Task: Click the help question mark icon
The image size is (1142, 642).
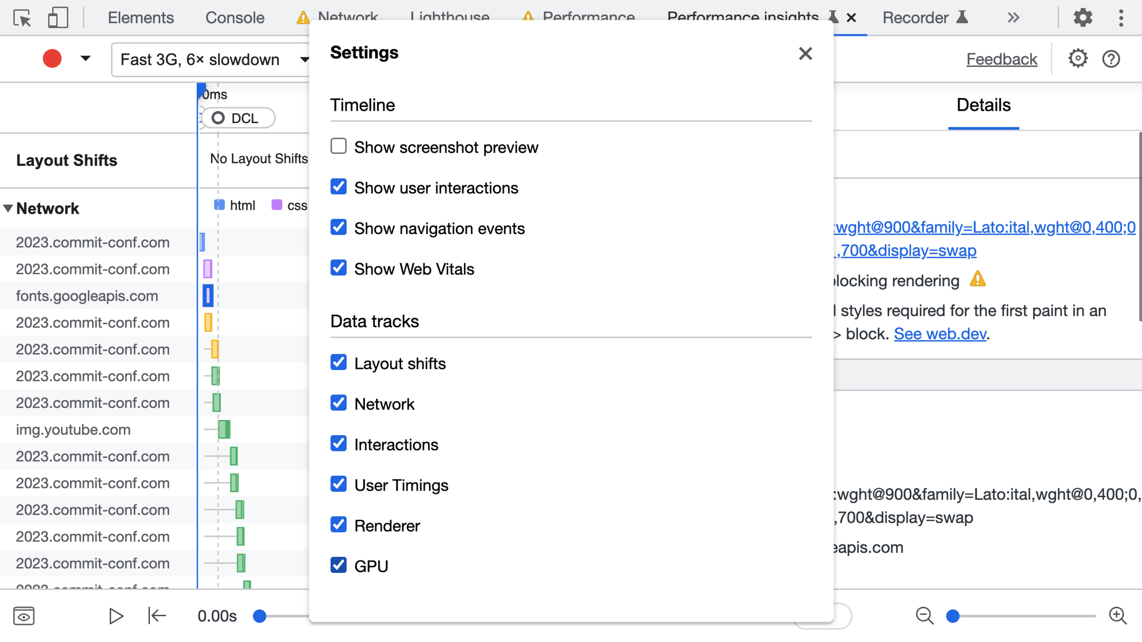Action: point(1111,59)
